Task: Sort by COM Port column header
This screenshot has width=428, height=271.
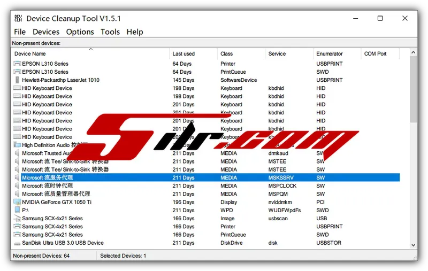Action: tap(380, 53)
